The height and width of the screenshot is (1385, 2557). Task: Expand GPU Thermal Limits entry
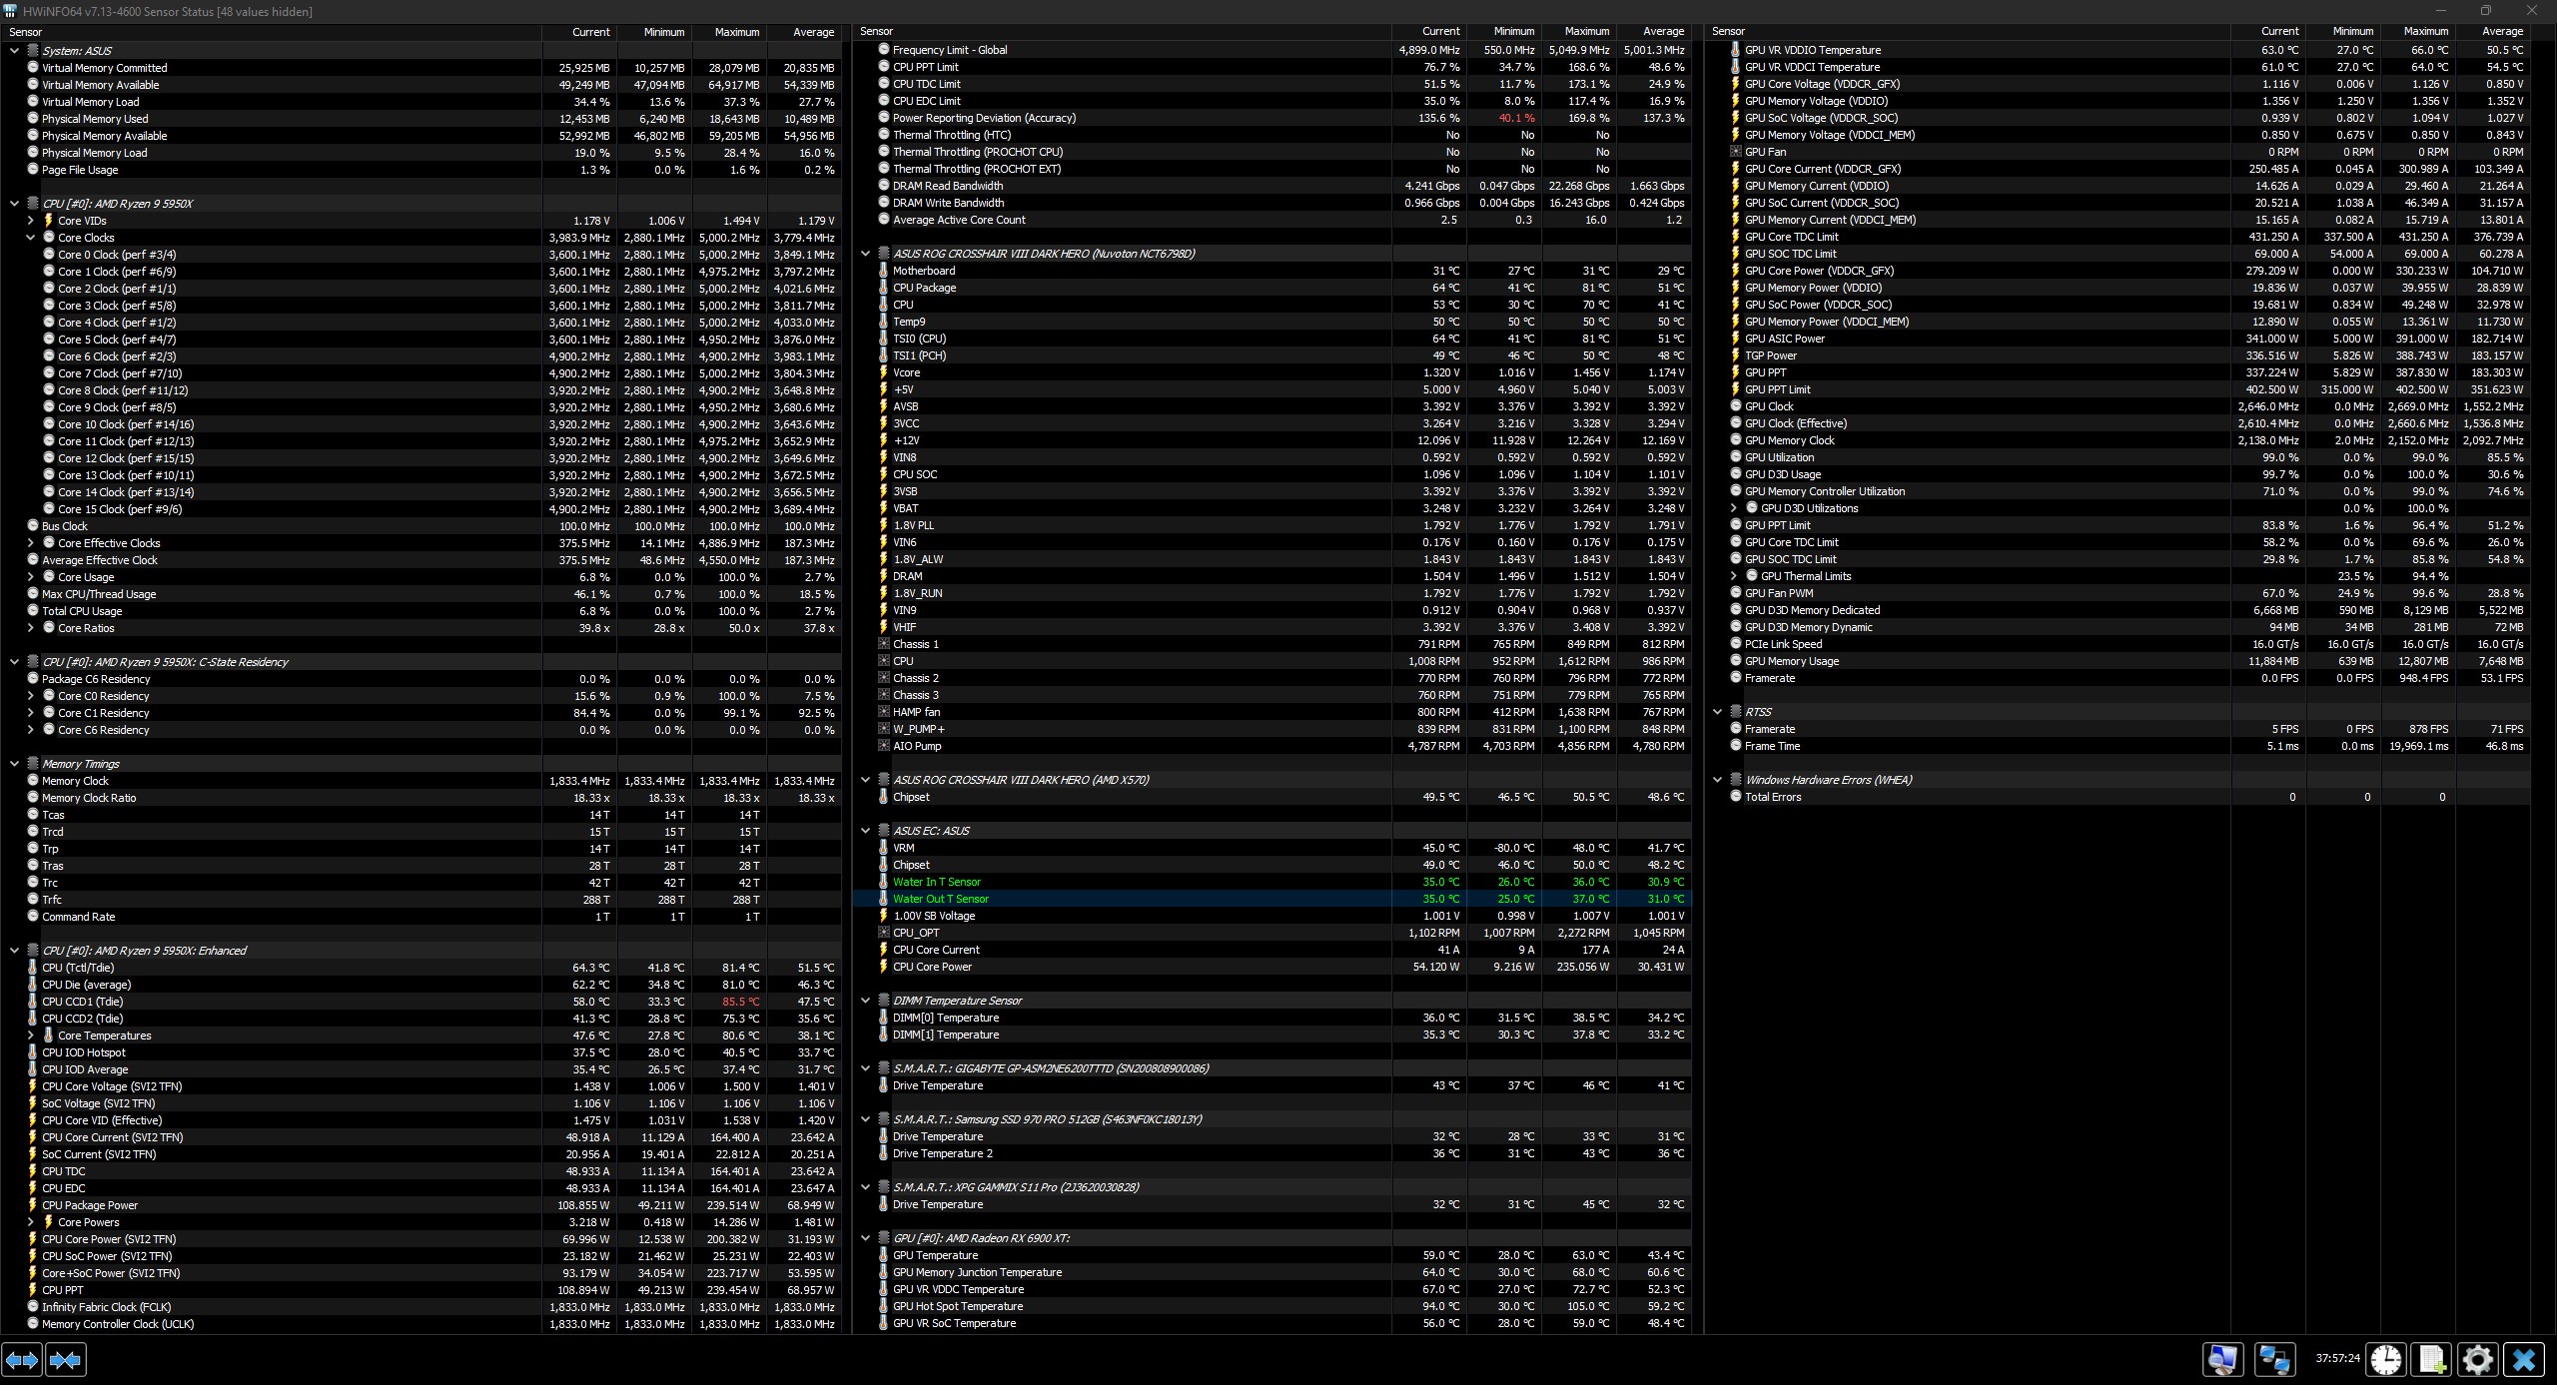1734,576
